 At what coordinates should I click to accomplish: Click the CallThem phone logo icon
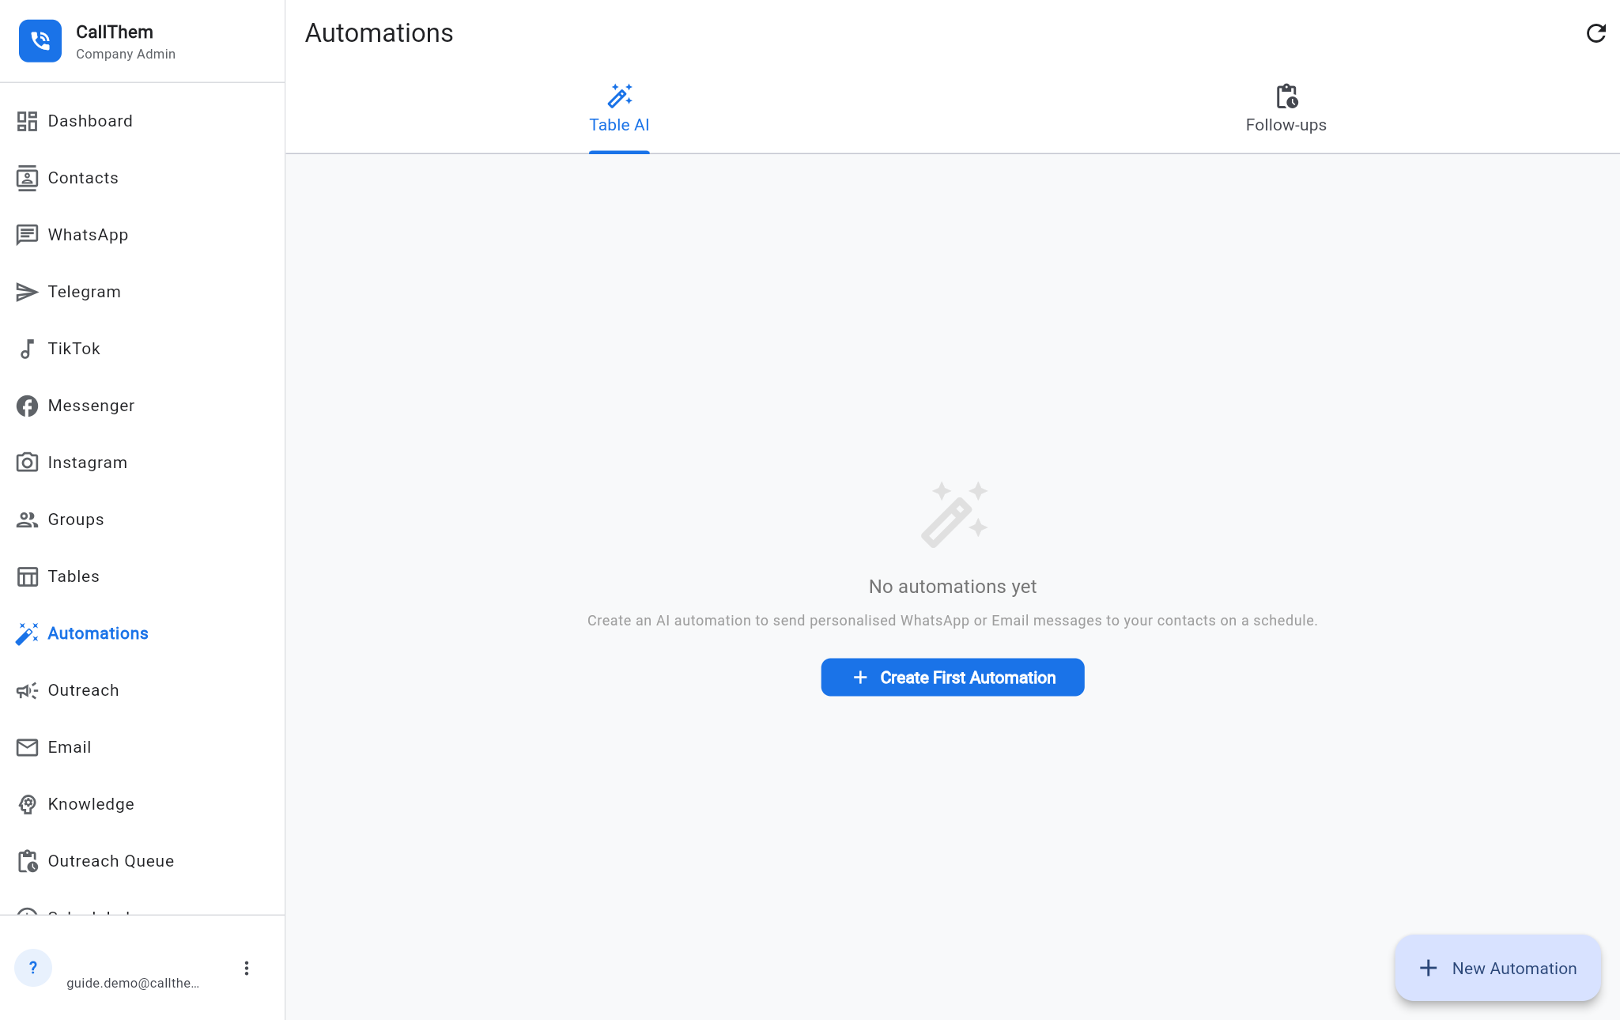coord(40,41)
